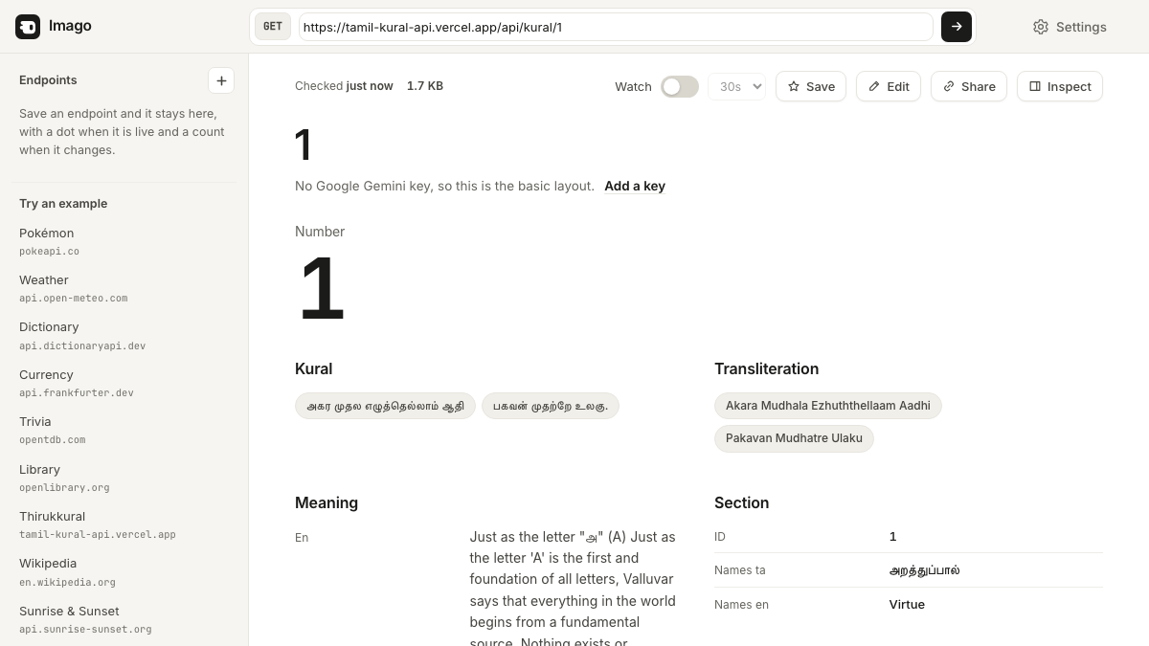Image resolution: width=1149 pixels, height=646 pixels.
Task: Click the பகவன் முதற்றே உலகு. chip
Action: [x=551, y=406]
